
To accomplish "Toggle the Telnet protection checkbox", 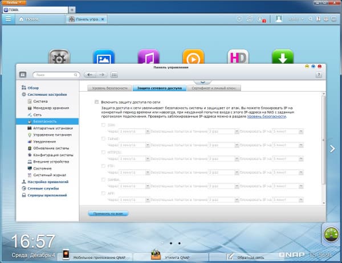I will (103, 138).
